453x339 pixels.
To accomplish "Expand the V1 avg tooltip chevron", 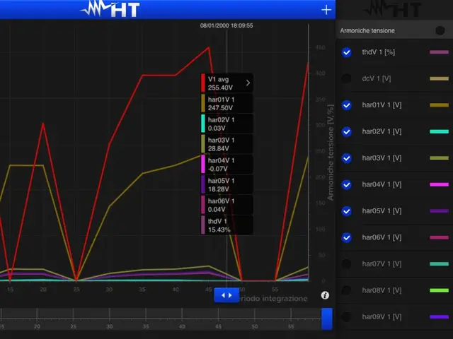I will click(x=248, y=83).
